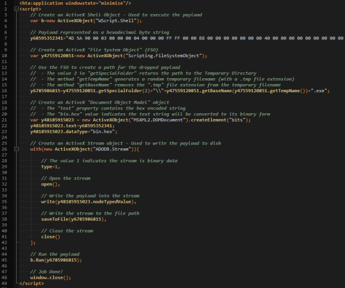The width and height of the screenshot is (345, 288).
Task: Click the y48185915023.text assignment line
Action: pyautogui.click(x=72, y=126)
